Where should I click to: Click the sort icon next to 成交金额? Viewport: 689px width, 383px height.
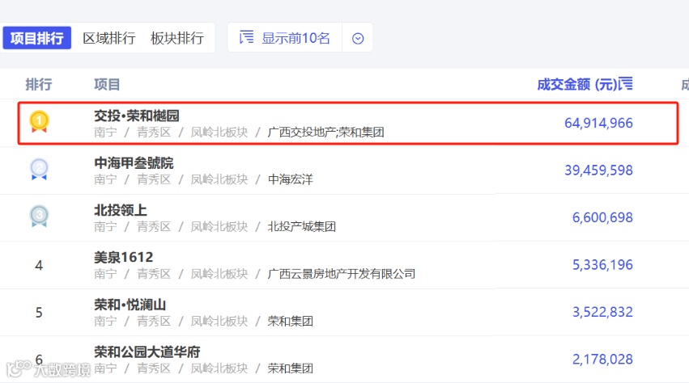(x=626, y=83)
